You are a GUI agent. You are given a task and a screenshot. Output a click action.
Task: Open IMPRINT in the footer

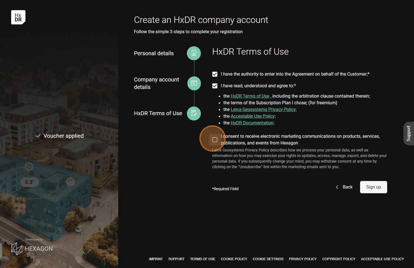coord(156,259)
